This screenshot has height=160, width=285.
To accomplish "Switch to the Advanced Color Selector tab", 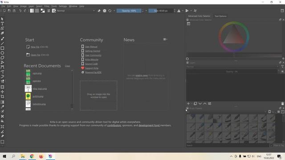I will pyautogui.click(x=199, y=16).
